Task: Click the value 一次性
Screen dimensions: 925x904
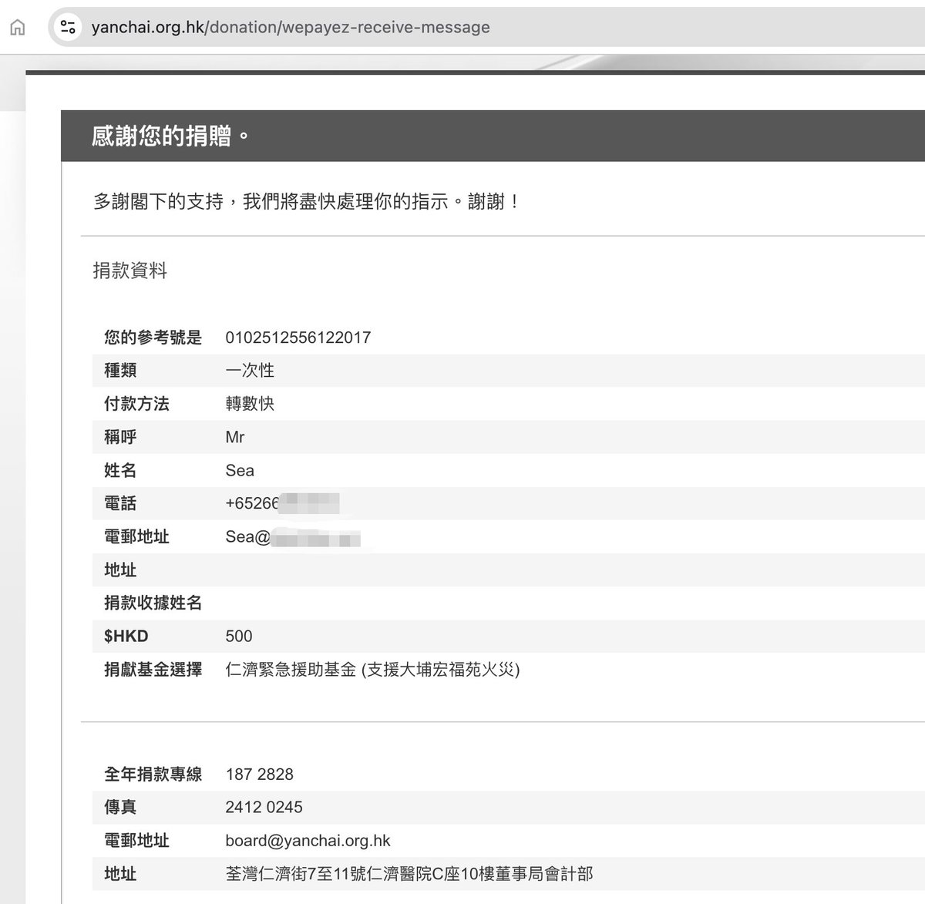Action: 250,371
